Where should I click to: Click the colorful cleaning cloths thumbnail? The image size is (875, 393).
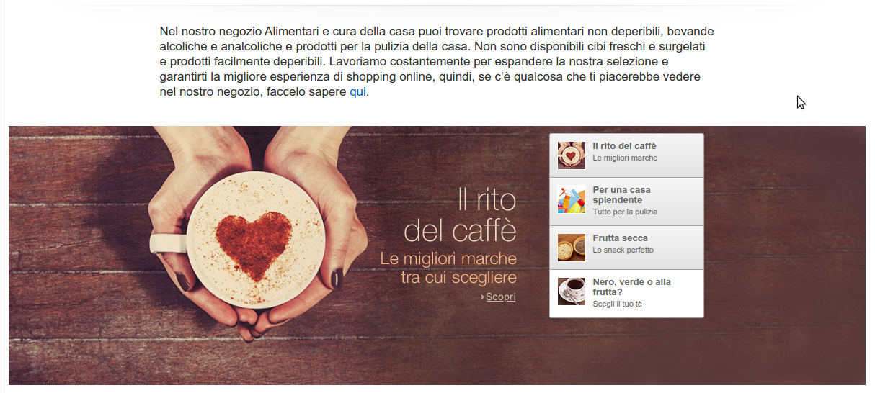(572, 200)
